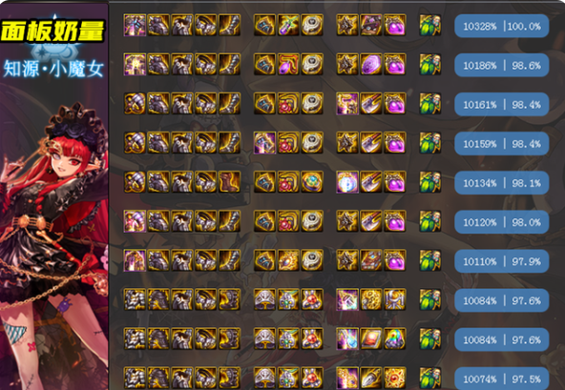
Task: Choose the glowing blue-white orb icon in the 10134% row
Action: 347,182
